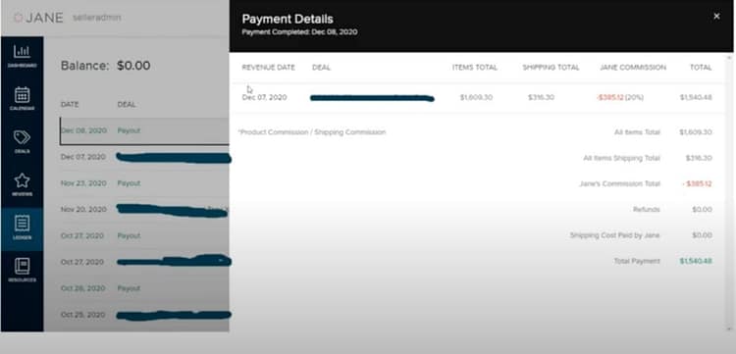Click the Shipping Cost Paid by Jane label
The width and height of the screenshot is (736, 354).
click(615, 235)
